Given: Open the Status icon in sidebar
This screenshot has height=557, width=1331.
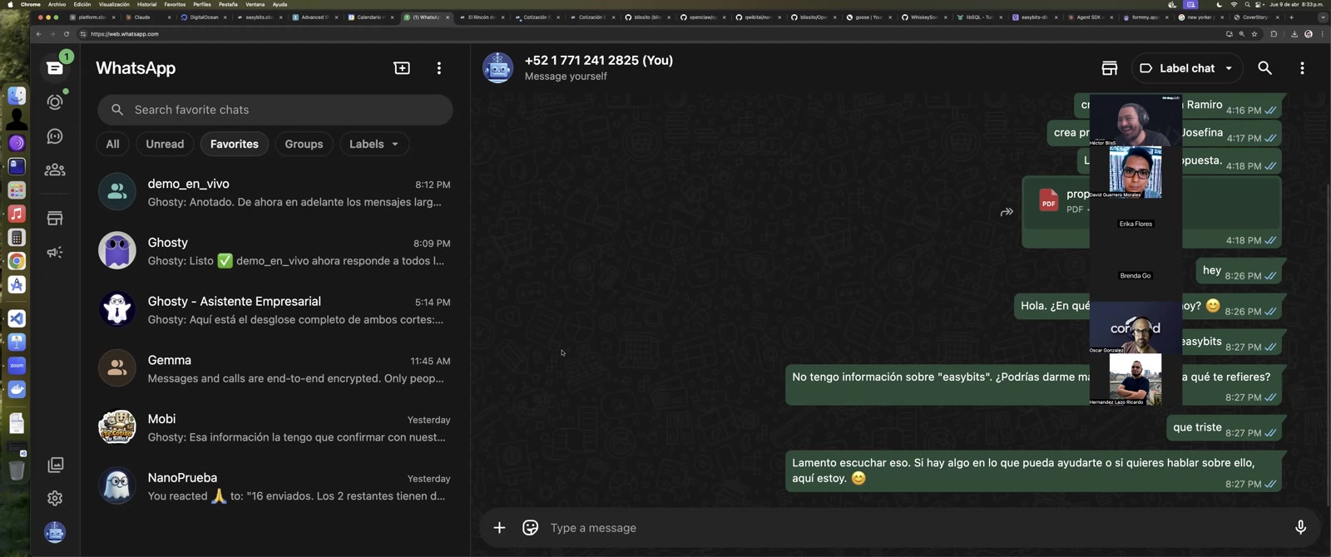Looking at the screenshot, I should click(x=55, y=102).
